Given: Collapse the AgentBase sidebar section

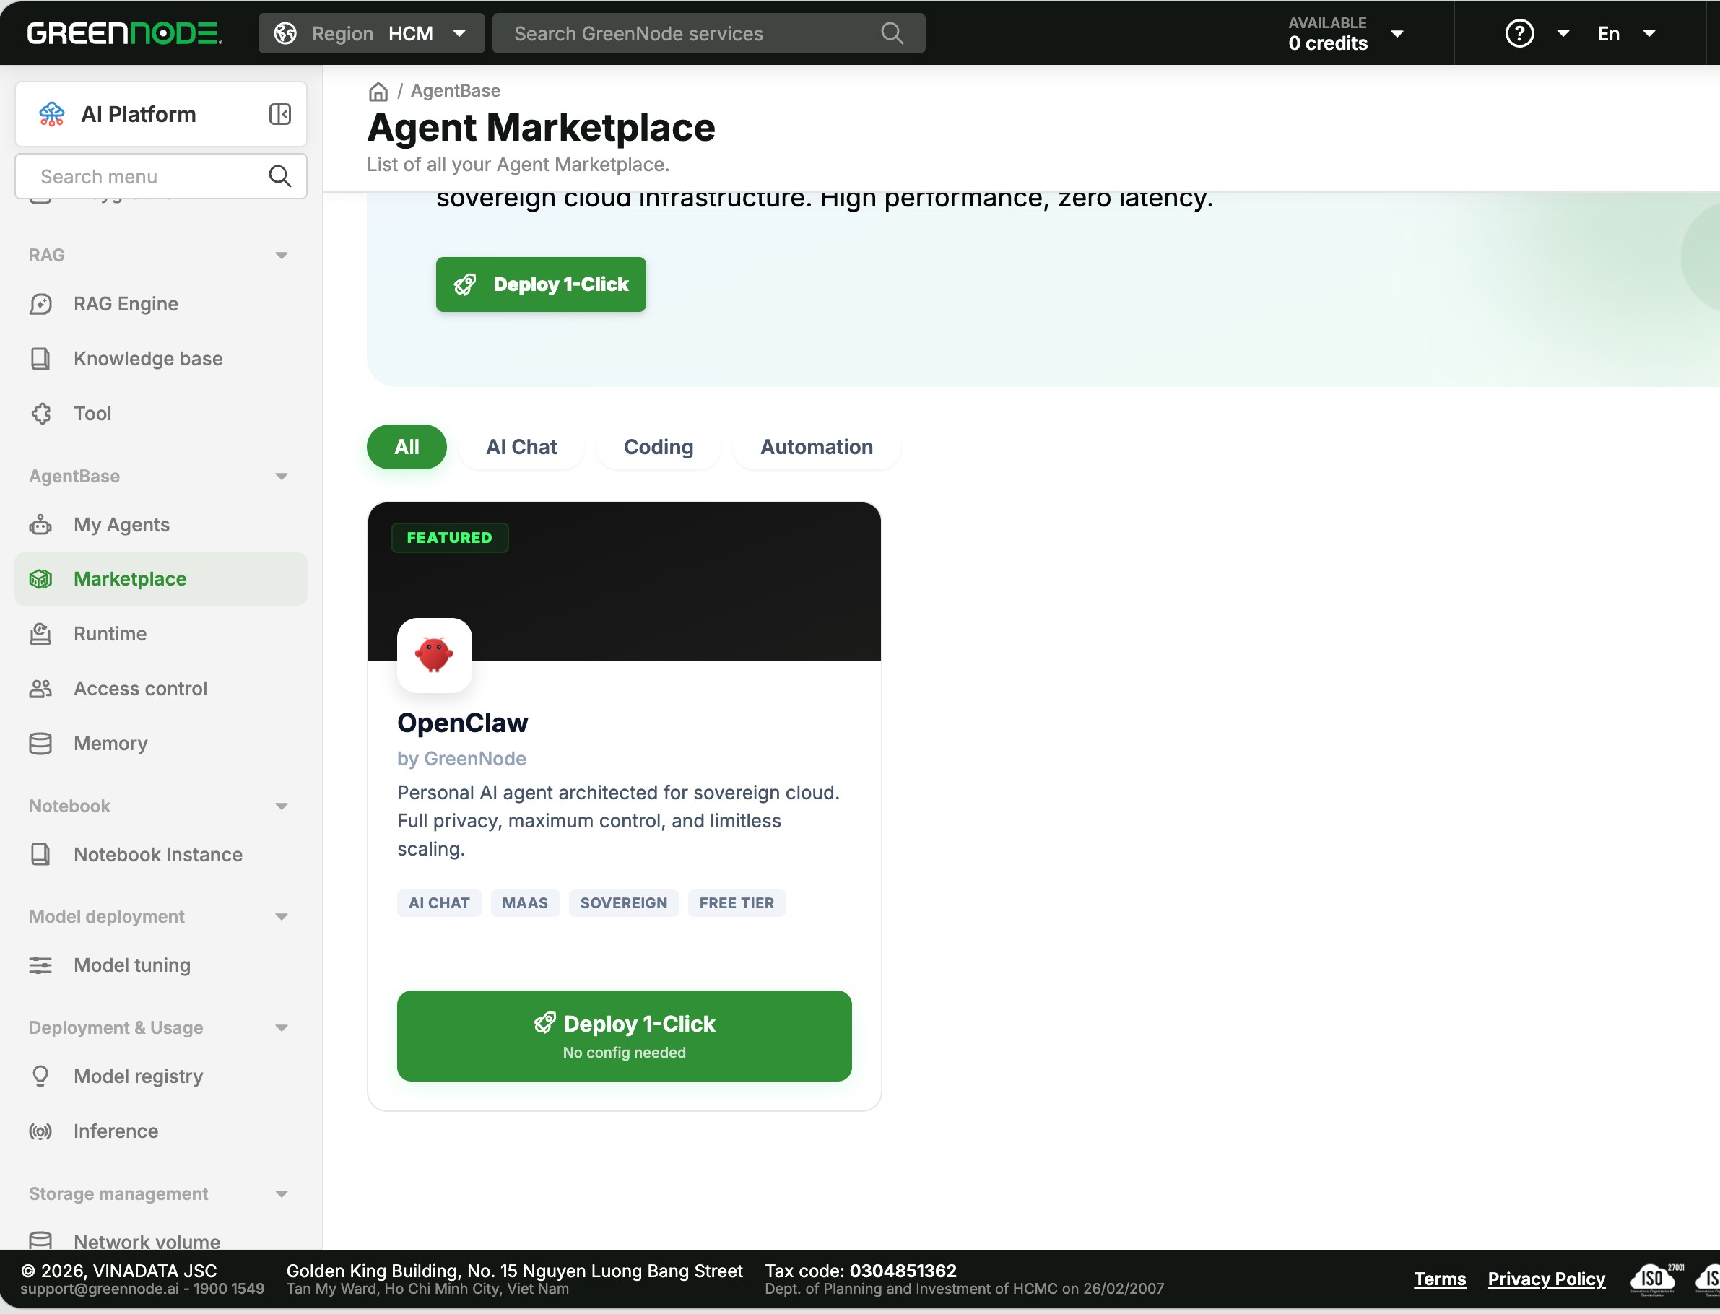Looking at the screenshot, I should click(282, 477).
